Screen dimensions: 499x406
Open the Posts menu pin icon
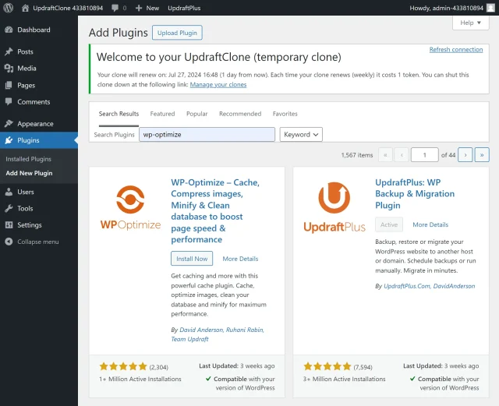9,51
